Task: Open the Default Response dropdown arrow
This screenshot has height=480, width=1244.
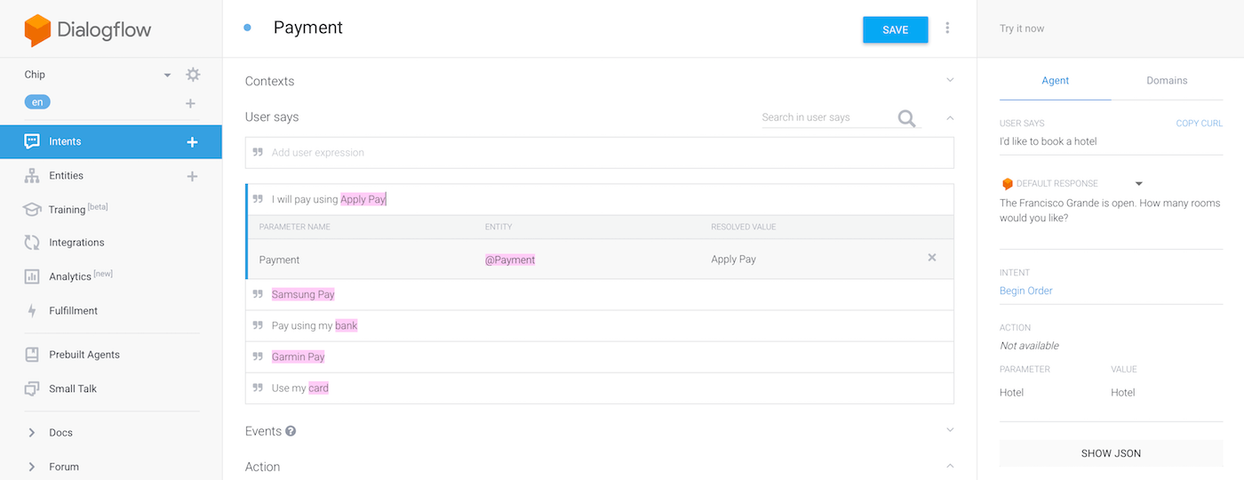Action: tap(1139, 184)
